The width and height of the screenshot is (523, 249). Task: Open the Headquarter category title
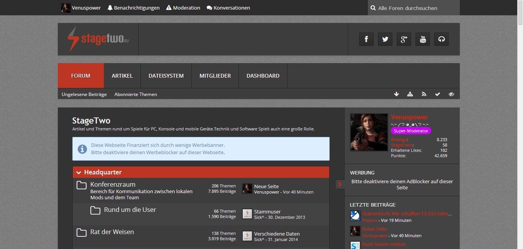(103, 173)
